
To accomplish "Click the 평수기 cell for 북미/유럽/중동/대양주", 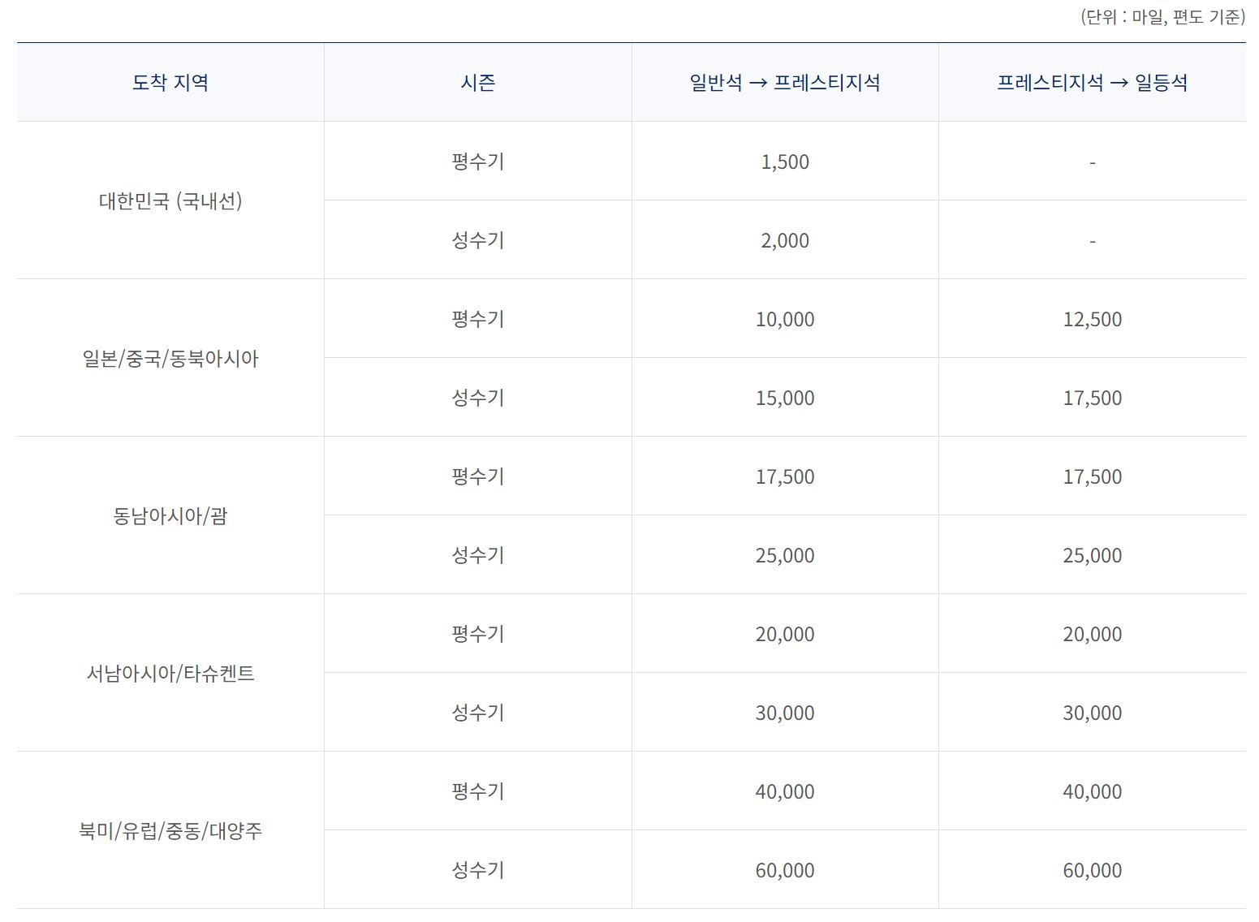I will coord(477,791).
